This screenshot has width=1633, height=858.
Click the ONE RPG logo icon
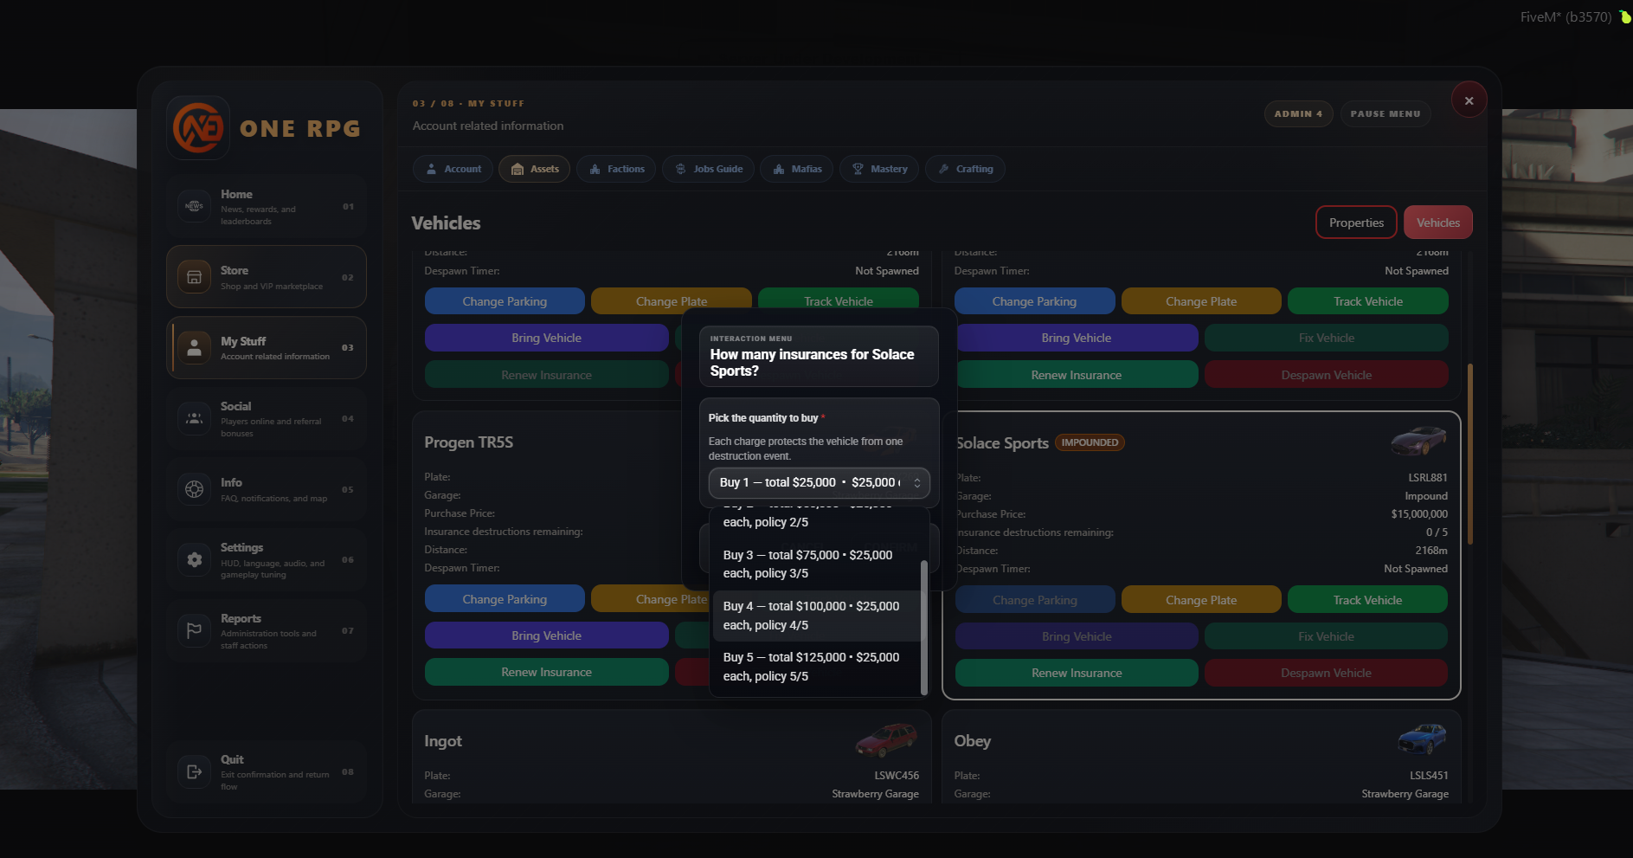click(x=198, y=127)
